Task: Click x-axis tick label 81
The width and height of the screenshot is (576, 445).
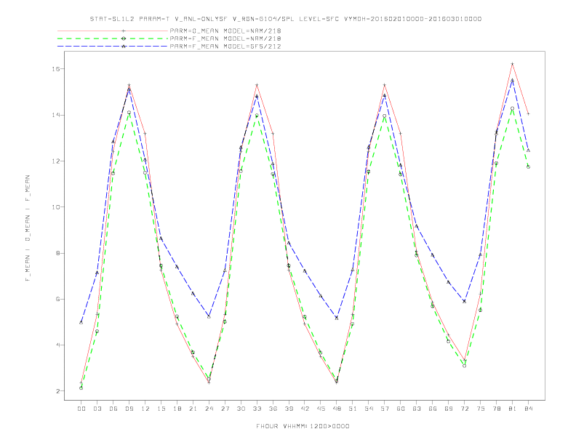Action: pos(513,409)
